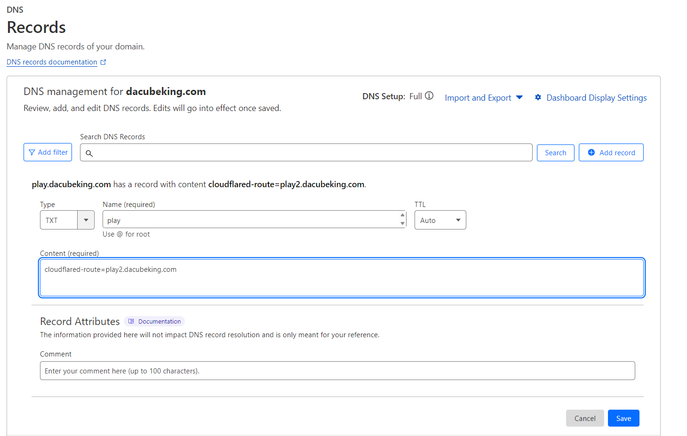Click the book icon in Documentation badge
This screenshot has height=436, width=687.
131,321
